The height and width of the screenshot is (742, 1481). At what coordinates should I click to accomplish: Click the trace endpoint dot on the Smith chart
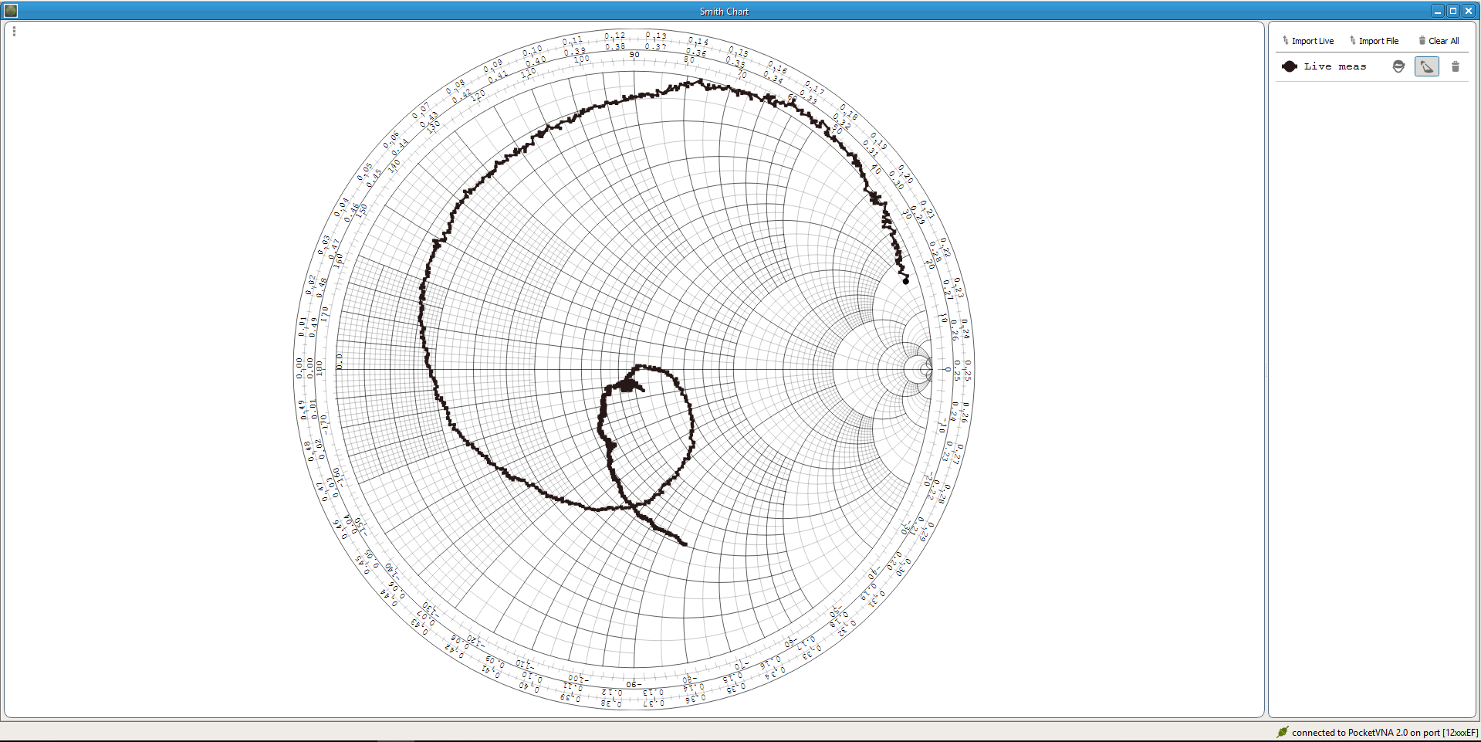pyautogui.click(x=906, y=281)
